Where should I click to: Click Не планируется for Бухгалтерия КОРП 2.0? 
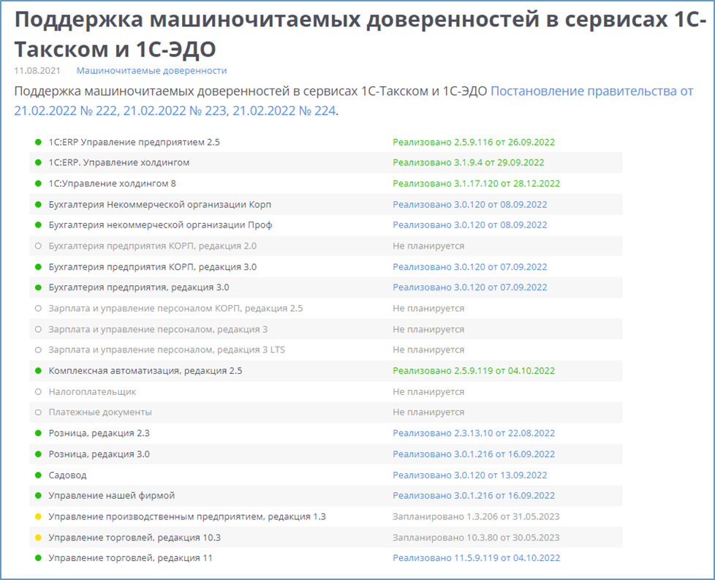point(428,246)
